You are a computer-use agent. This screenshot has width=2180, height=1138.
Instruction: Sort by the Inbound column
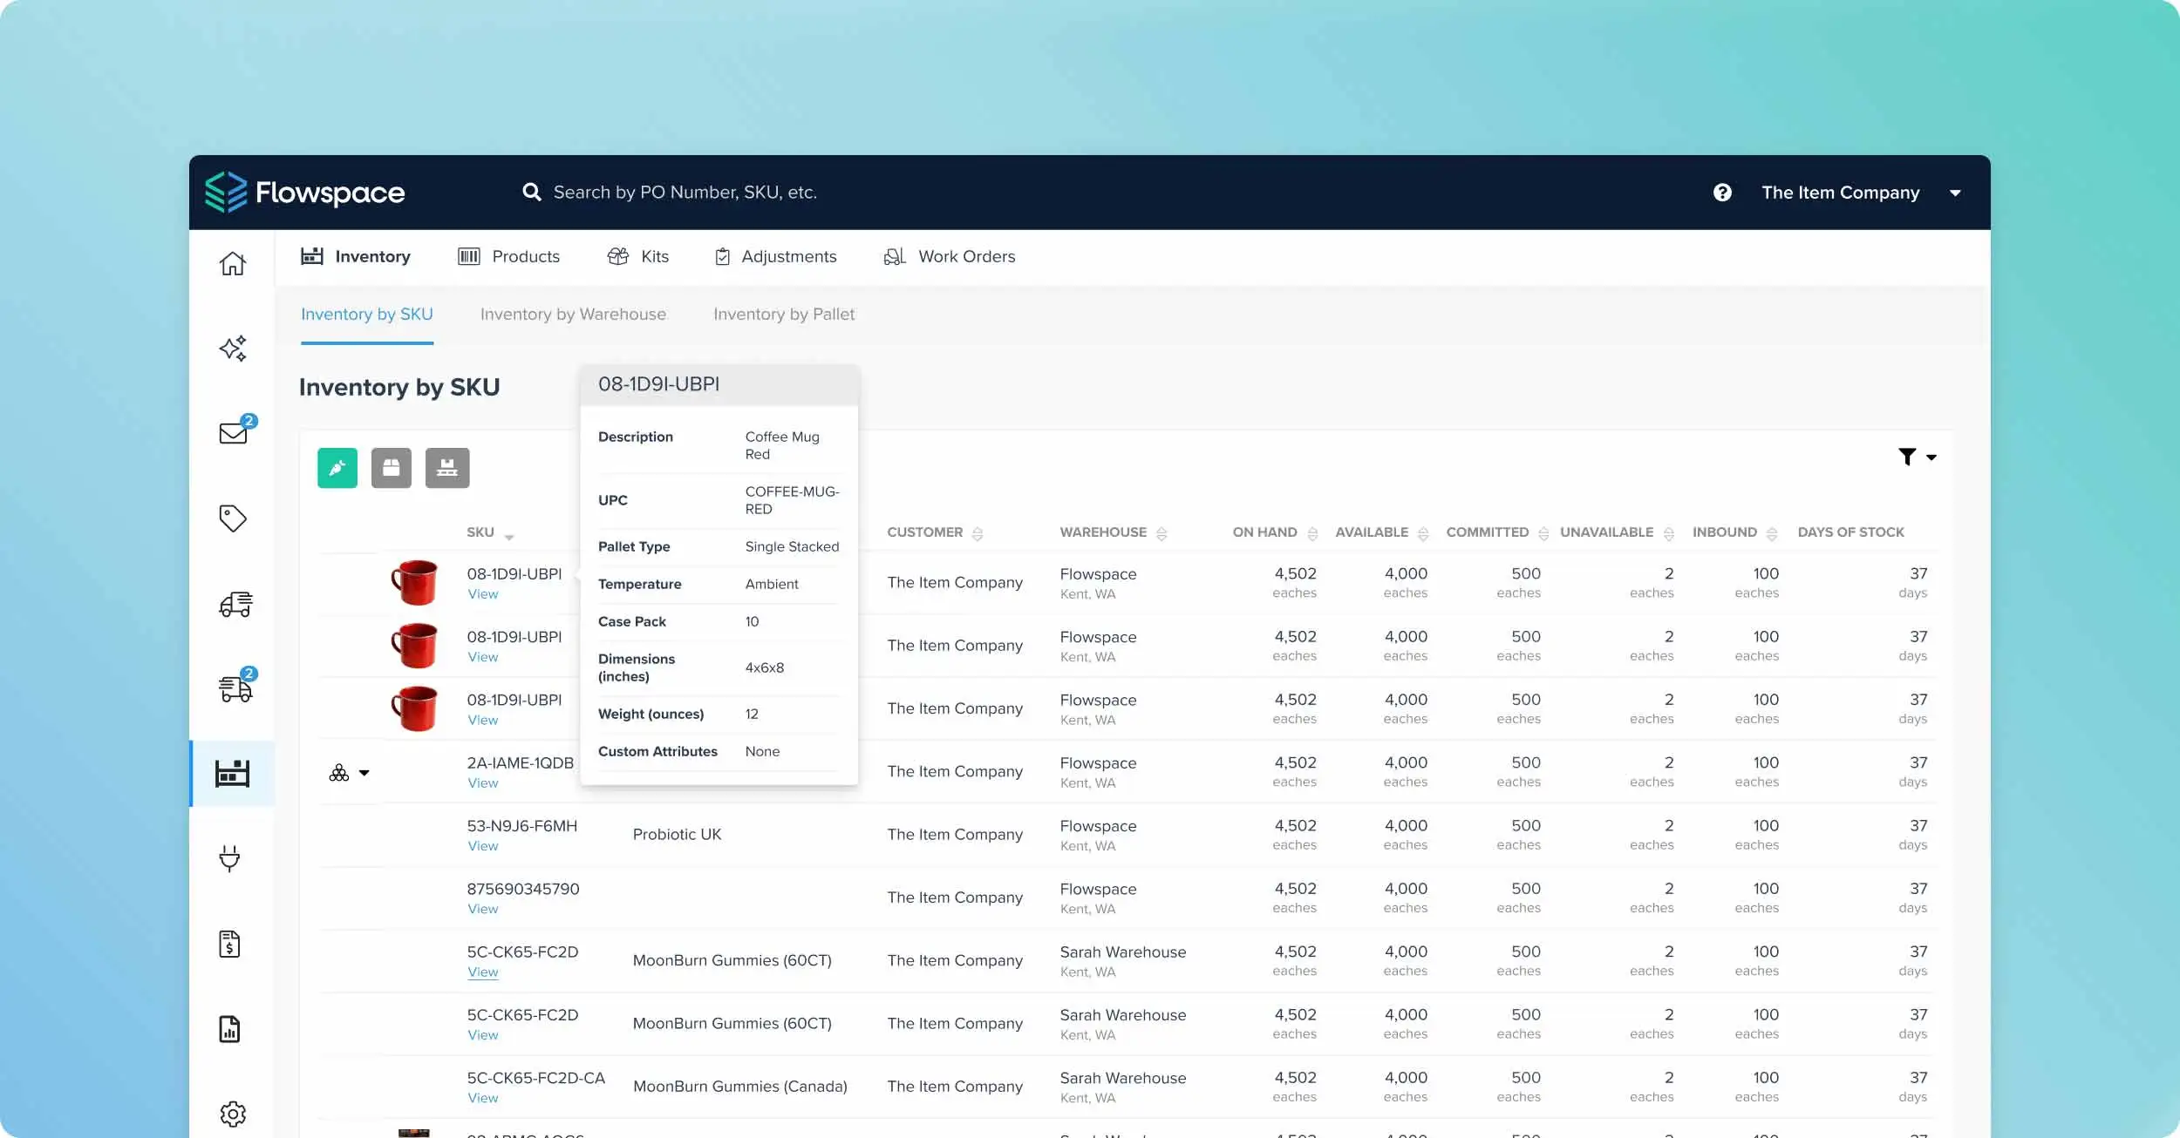pyautogui.click(x=1771, y=533)
